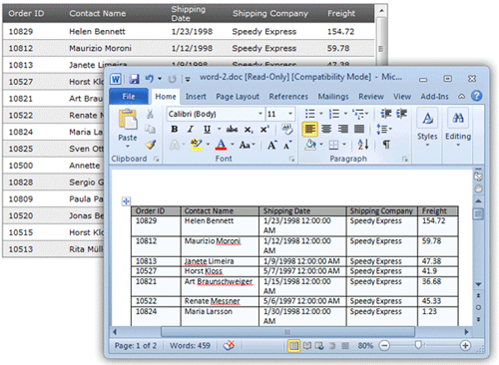Open the Calibri (Body) font name dropdown
The height and width of the screenshot is (365, 499).
click(x=260, y=114)
